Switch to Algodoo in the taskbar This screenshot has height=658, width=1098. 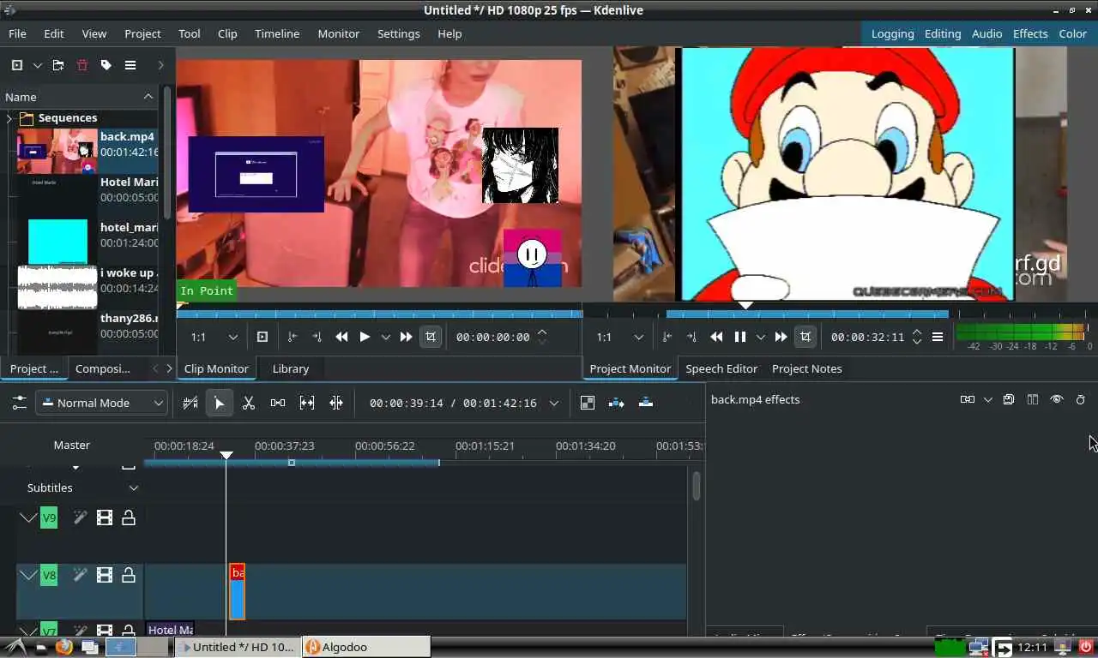tap(367, 647)
